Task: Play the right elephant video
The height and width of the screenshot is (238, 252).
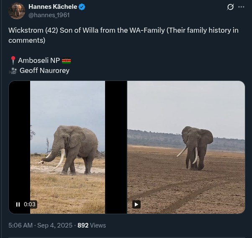Action: tap(136, 204)
